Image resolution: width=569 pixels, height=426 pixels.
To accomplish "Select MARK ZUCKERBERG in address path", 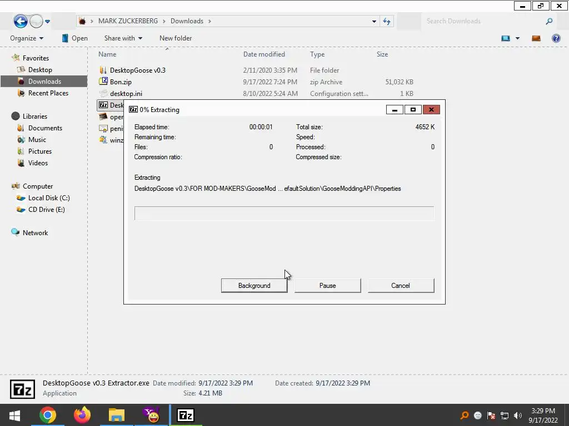I will (x=128, y=21).
